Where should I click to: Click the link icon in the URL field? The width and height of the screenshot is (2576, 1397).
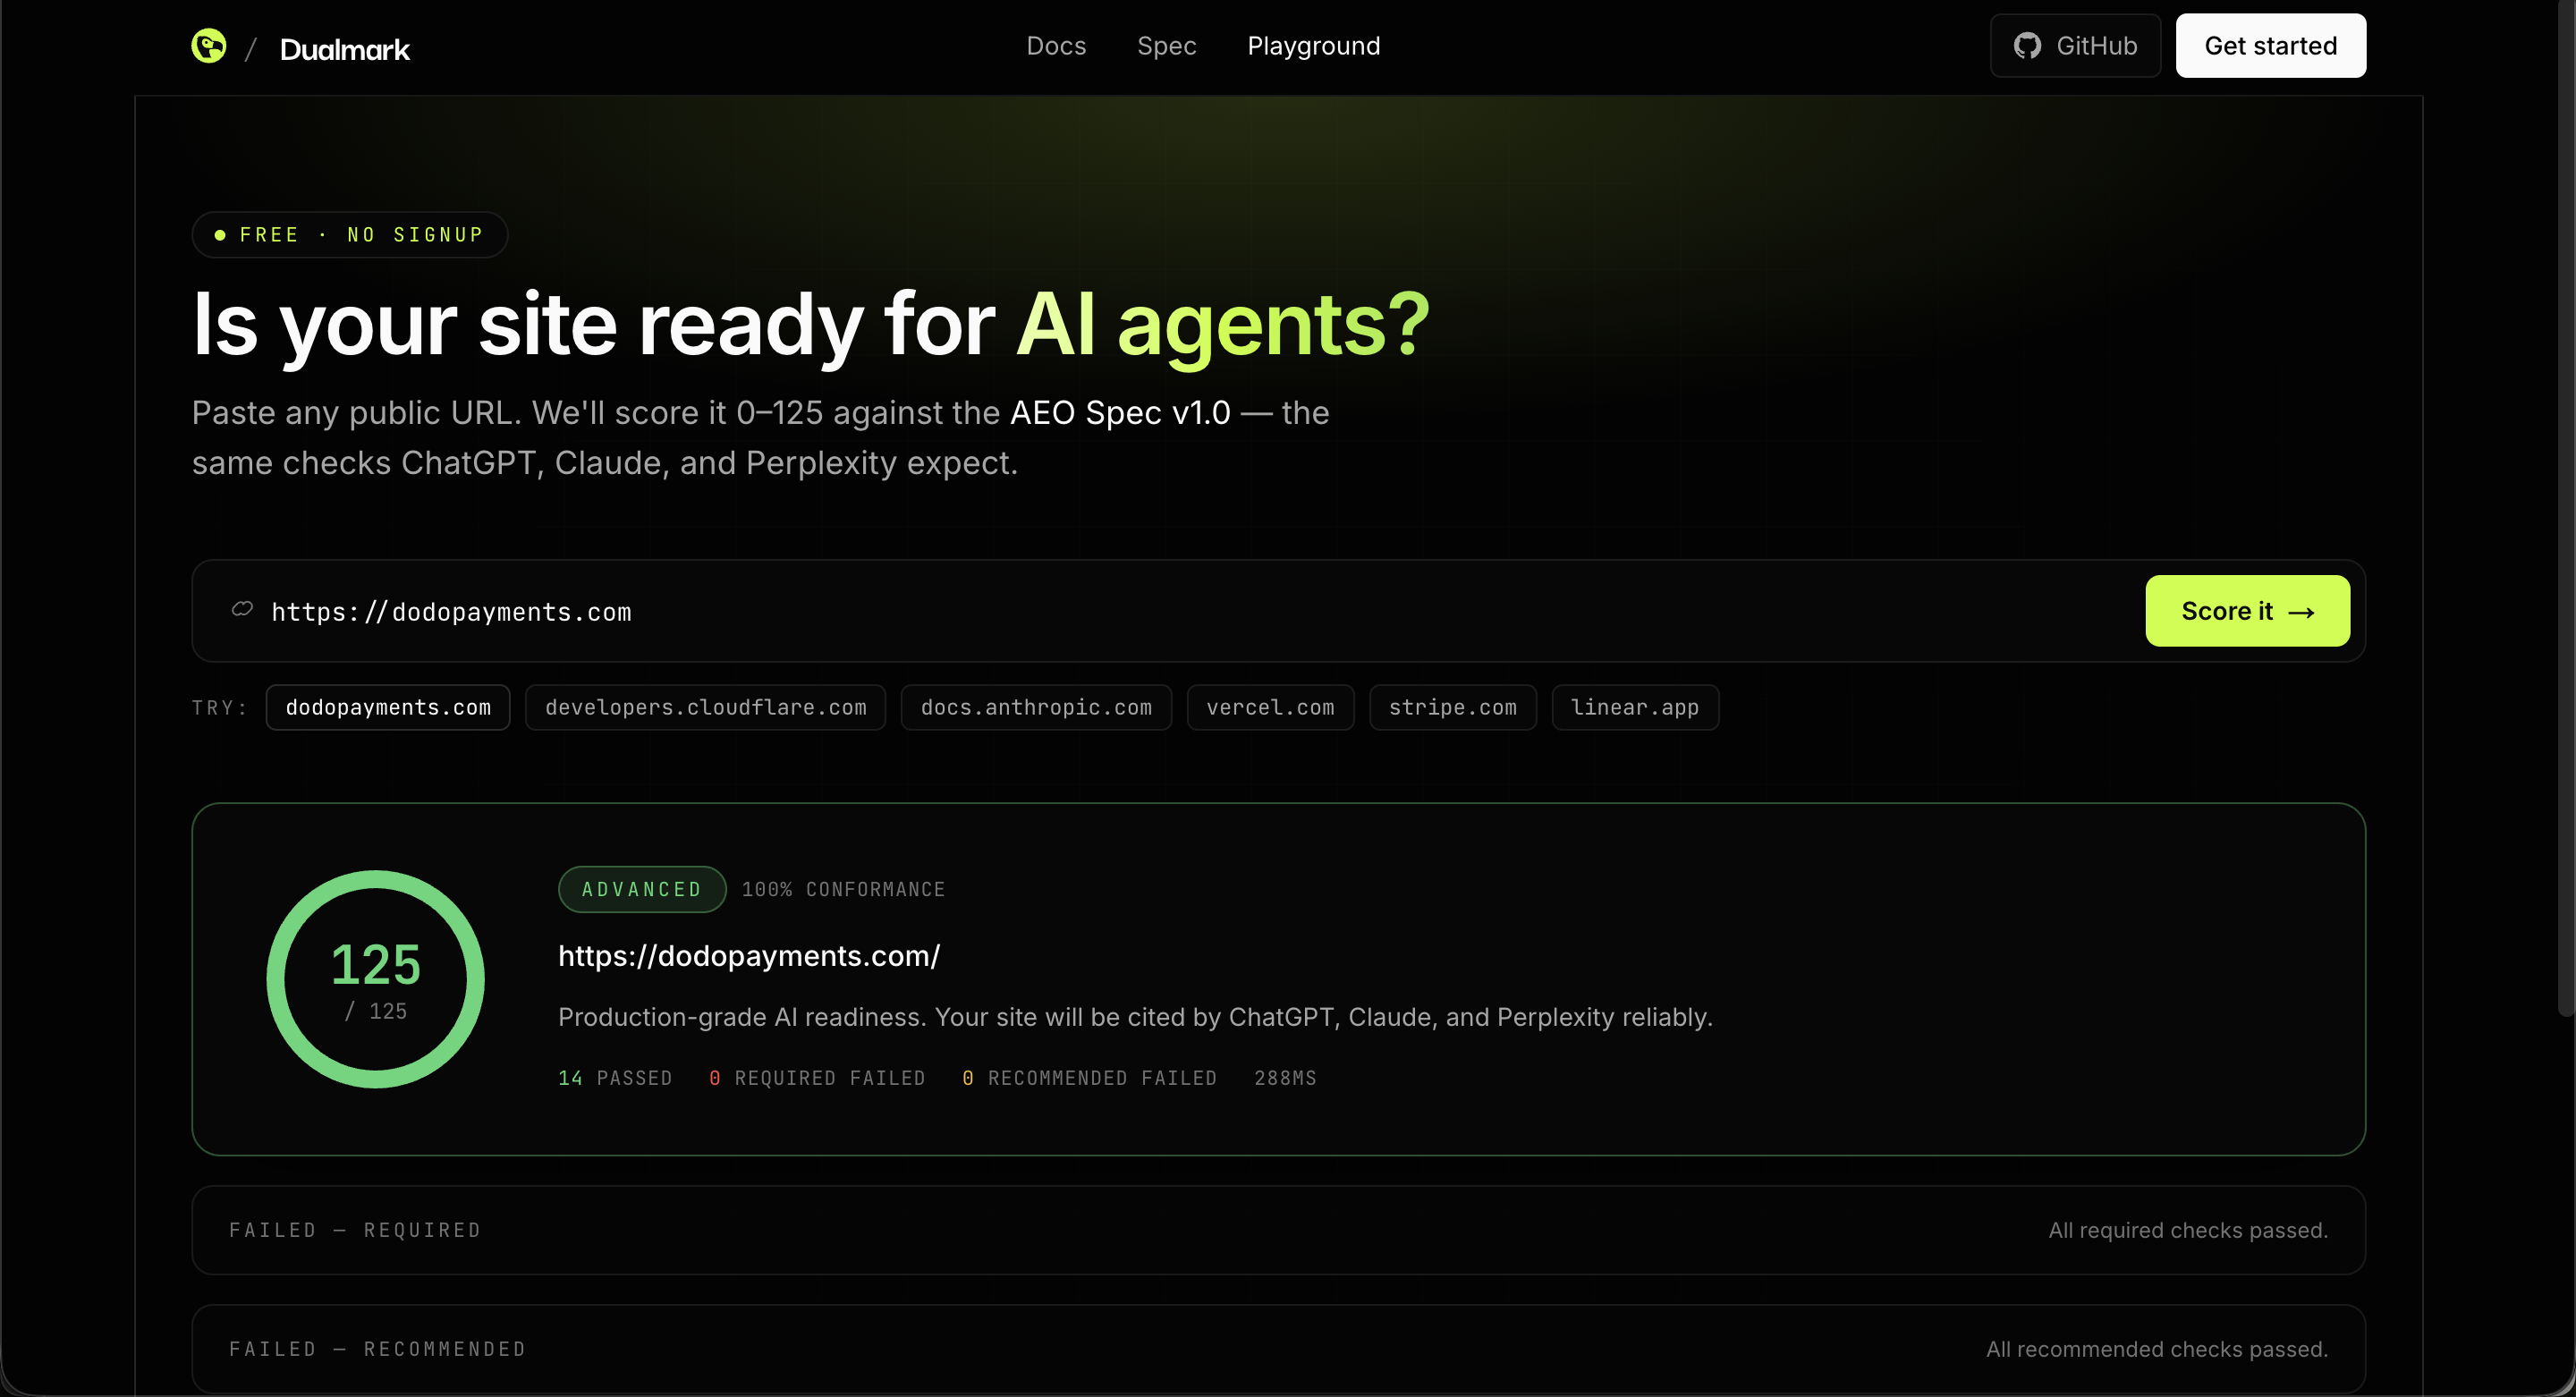242,609
